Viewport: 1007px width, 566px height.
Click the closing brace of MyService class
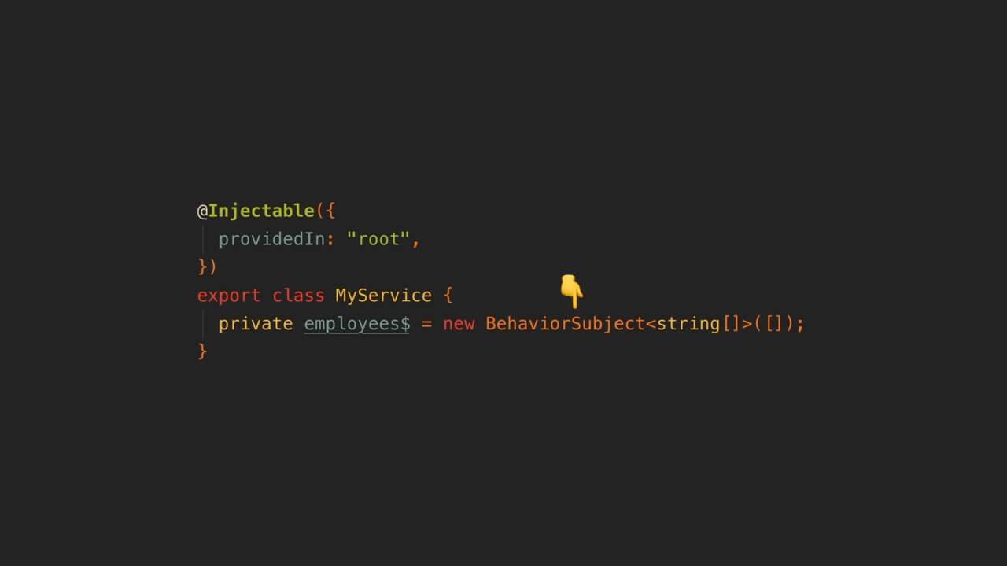point(202,351)
